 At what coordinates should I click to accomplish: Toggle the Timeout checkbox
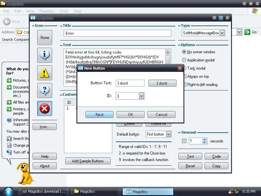(x=184, y=141)
